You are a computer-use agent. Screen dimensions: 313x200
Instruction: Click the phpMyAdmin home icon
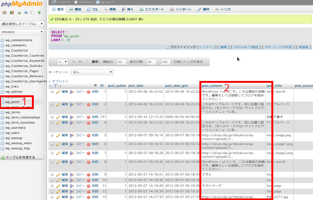4,13
